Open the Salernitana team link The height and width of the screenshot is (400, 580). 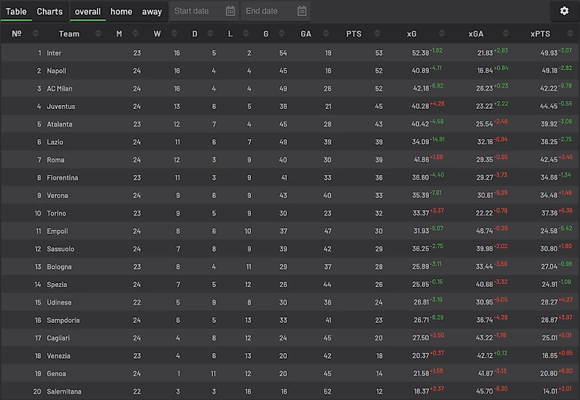[64, 392]
